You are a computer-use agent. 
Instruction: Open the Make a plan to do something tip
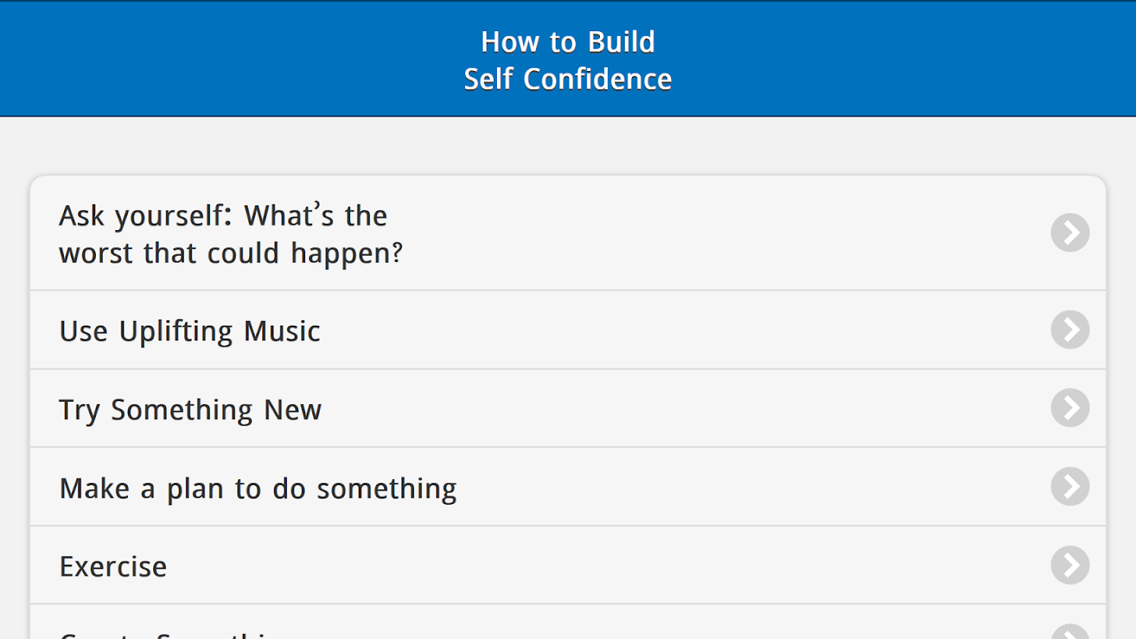click(x=568, y=486)
